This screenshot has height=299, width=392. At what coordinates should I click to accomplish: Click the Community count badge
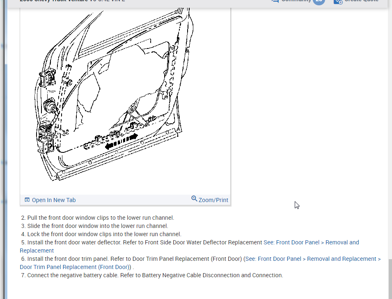click(x=319, y=1)
